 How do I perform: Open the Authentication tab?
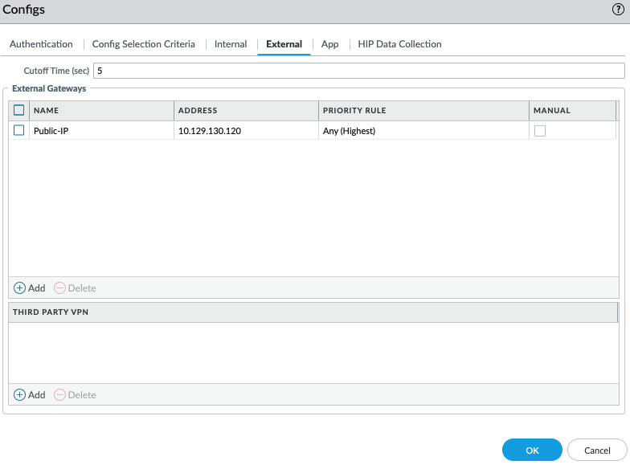(41, 44)
